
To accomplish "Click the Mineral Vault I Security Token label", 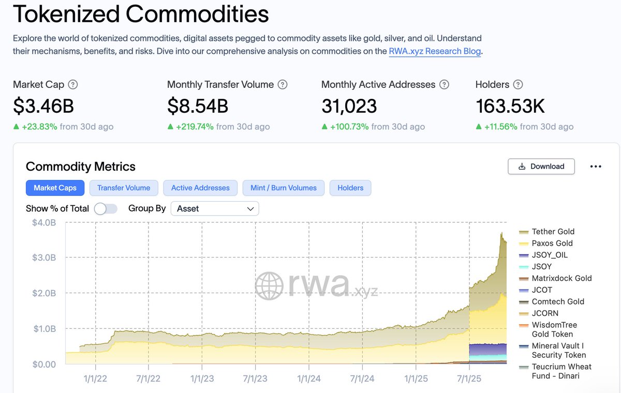I will (559, 351).
